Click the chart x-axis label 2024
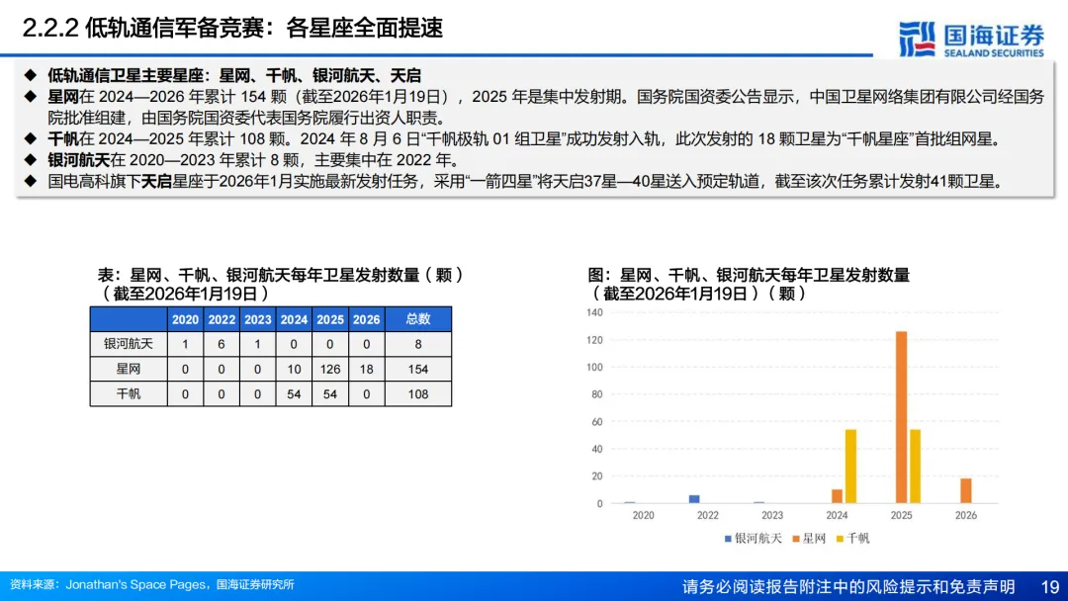This screenshot has height=601, width=1068. (x=837, y=515)
